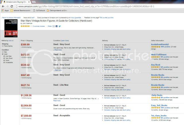This screenshot has width=184, height=125.
Task: Click star rating of -Daily Deals-
Action: 156,97
